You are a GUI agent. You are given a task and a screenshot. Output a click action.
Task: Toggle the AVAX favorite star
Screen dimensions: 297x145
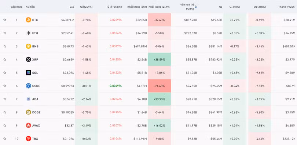tap(5, 125)
